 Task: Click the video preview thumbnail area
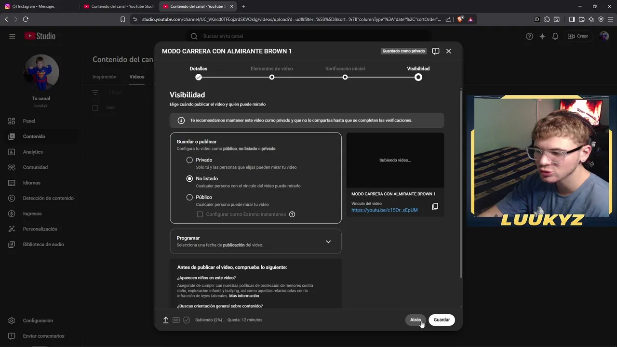click(395, 160)
